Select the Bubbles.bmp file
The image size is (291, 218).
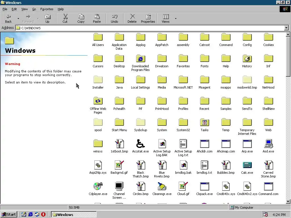coord(226,167)
